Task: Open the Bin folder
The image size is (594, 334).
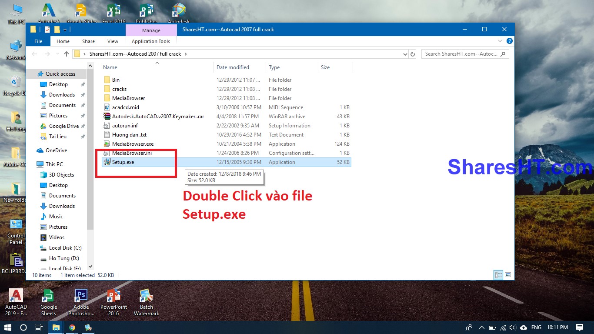Action: 115,80
